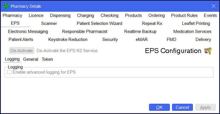This screenshot has height=114, width=220.
Task: Open the Dispensing tab
Action: point(60,15)
